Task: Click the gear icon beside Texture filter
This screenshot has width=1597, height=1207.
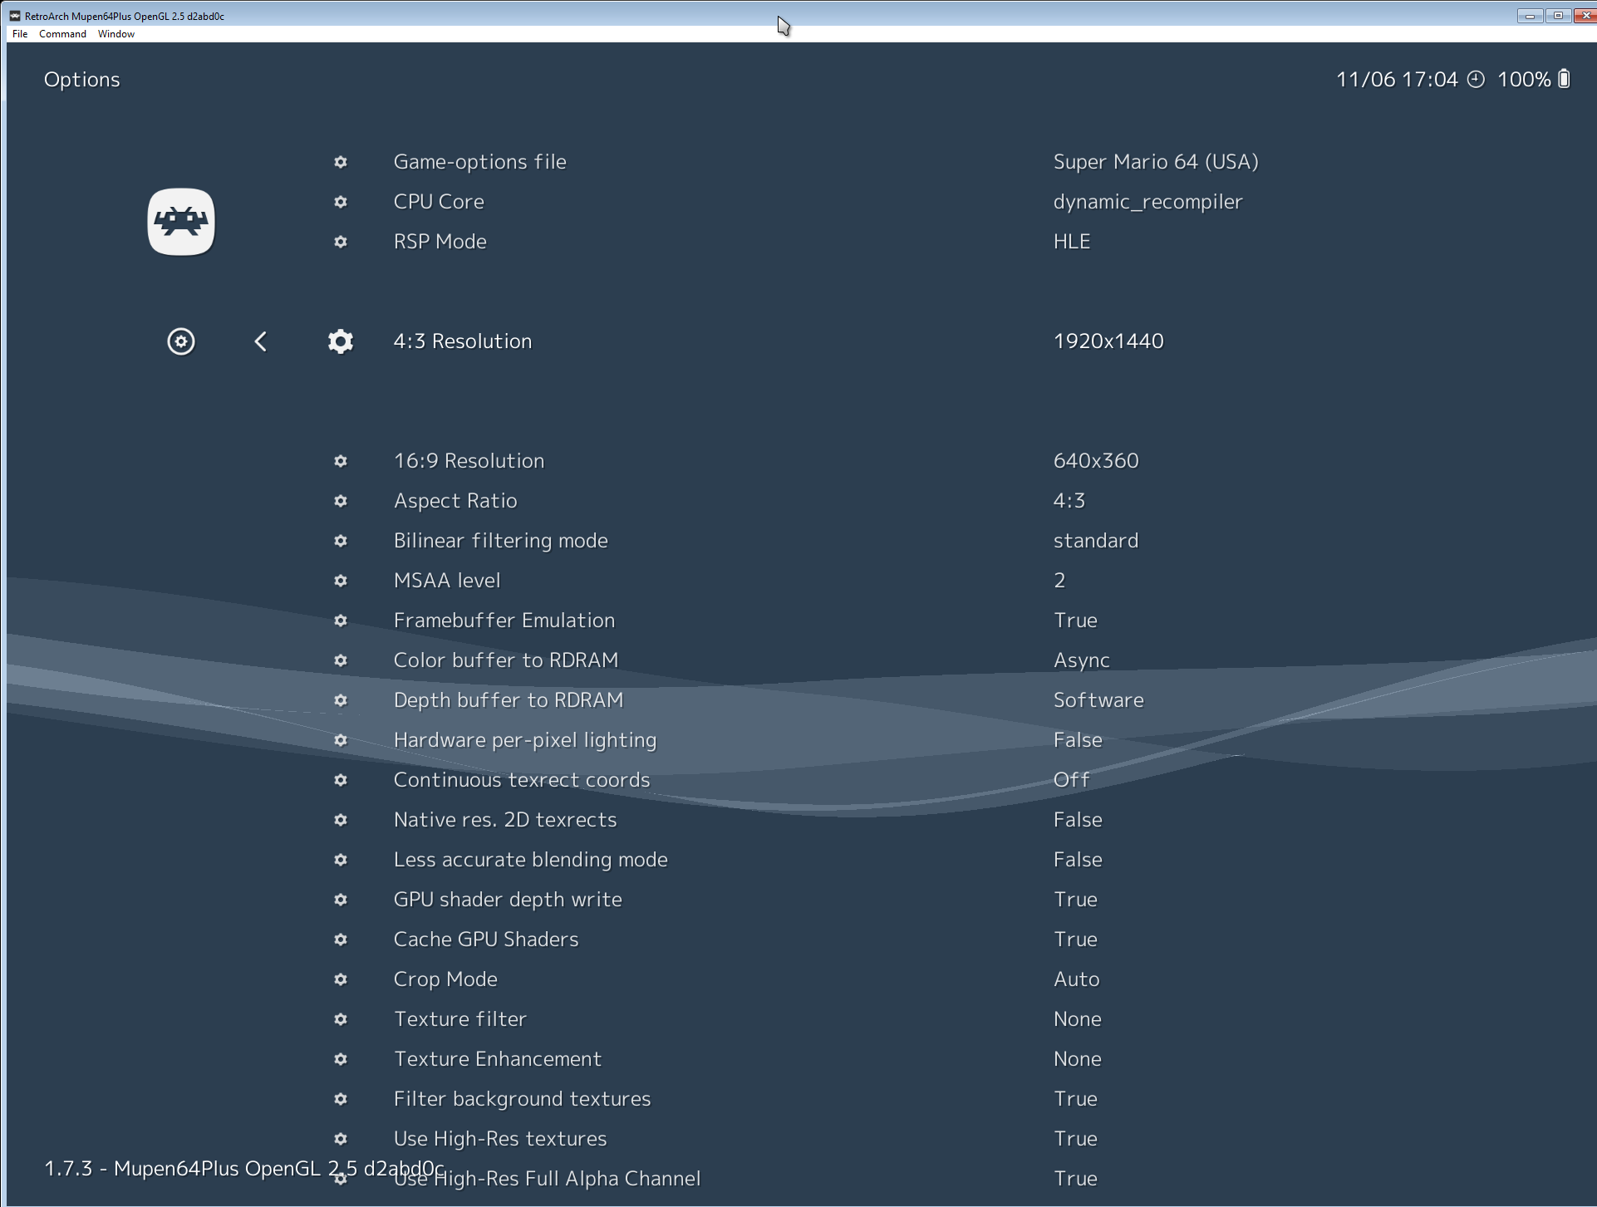Action: [341, 1019]
